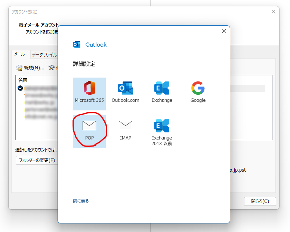Viewport: 290px width, 232px height.
Task: Close the アカウント設定 window
Action: (274, 12)
